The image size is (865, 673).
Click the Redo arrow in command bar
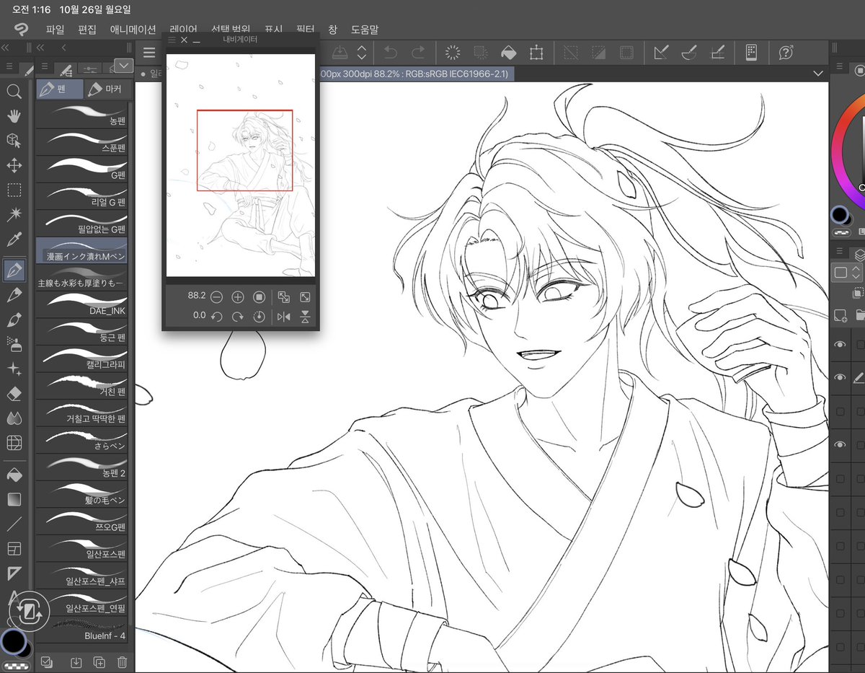pos(417,52)
